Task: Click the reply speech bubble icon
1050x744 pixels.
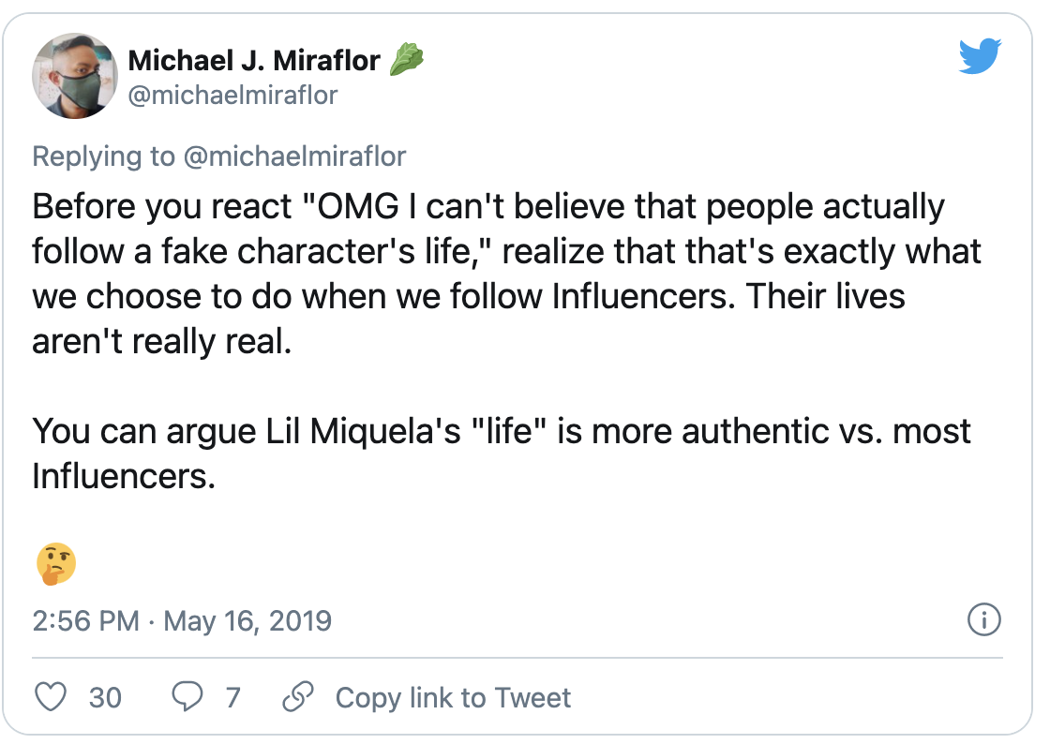Action: 187,697
